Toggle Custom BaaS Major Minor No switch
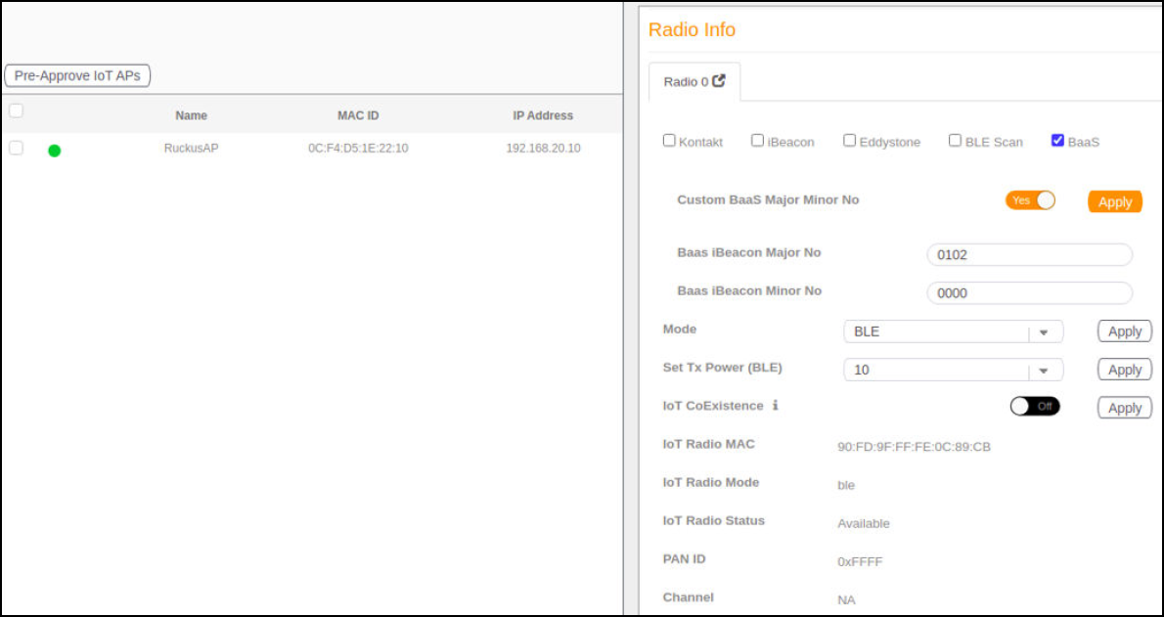Screen dimensions: 1164x617 click(1030, 200)
